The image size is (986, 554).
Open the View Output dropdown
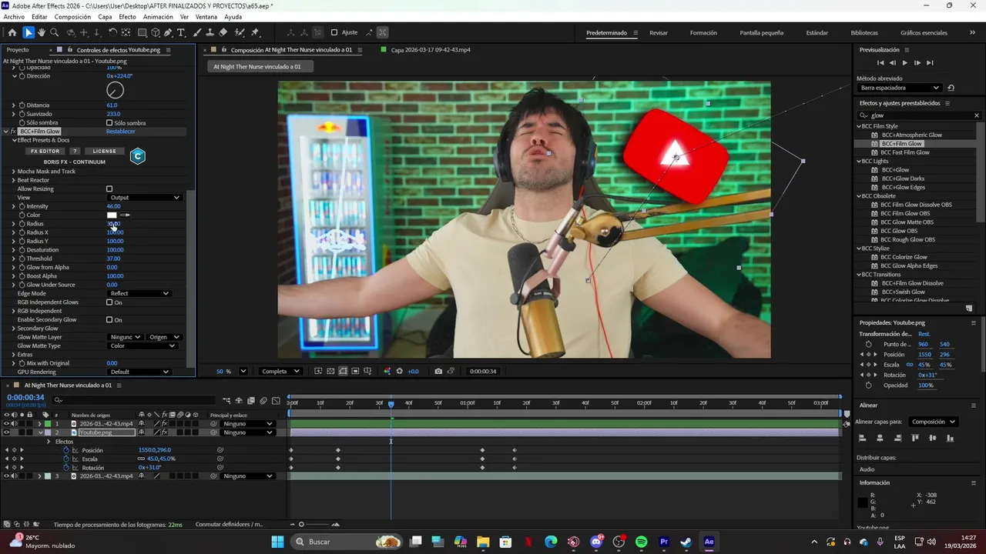point(144,198)
